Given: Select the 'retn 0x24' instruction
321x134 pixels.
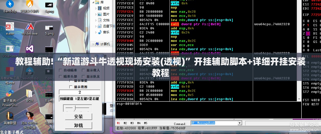Looking at the screenshot, I should pyautogui.click(x=180, y=33).
